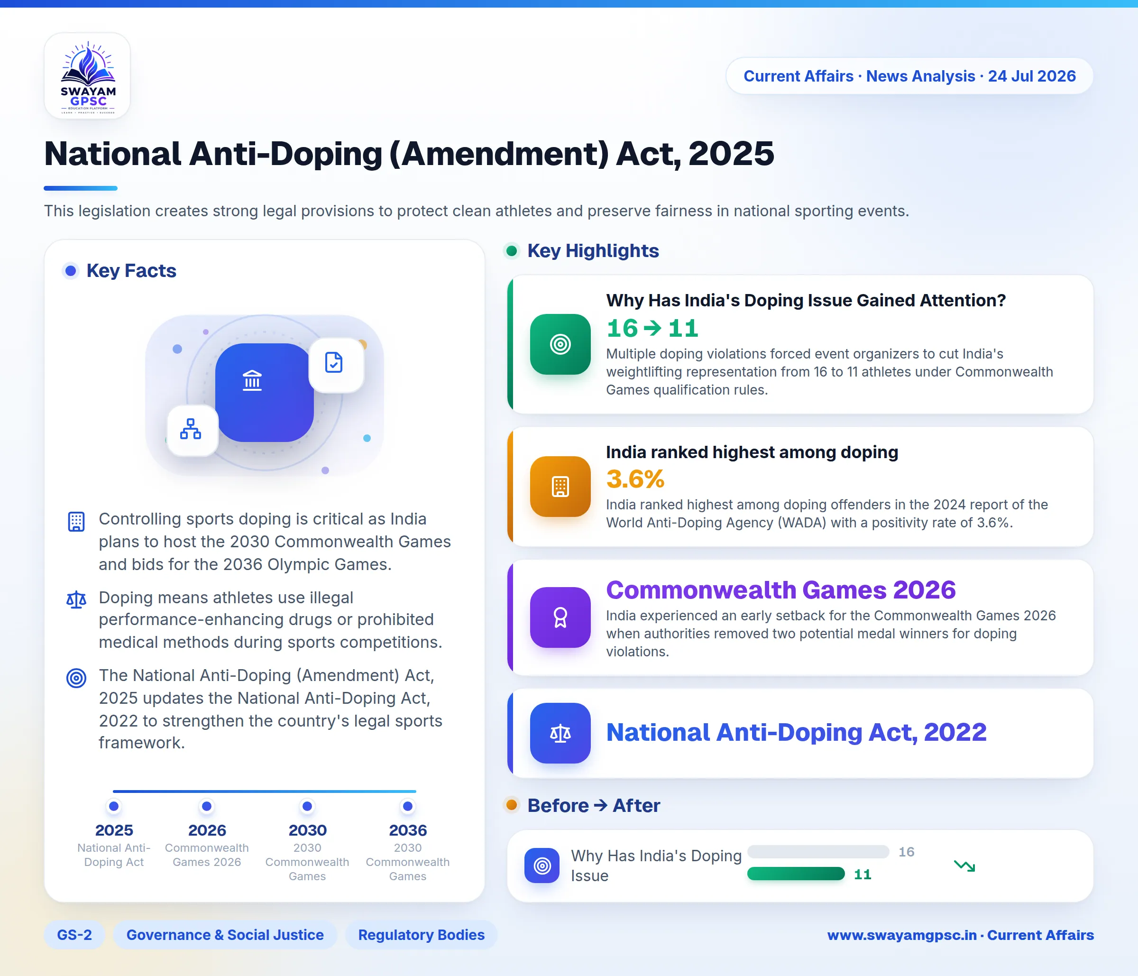1138x976 pixels.
Task: Open the www.swayamgpsc.in Current Affairs link
Action: pyautogui.click(x=961, y=935)
